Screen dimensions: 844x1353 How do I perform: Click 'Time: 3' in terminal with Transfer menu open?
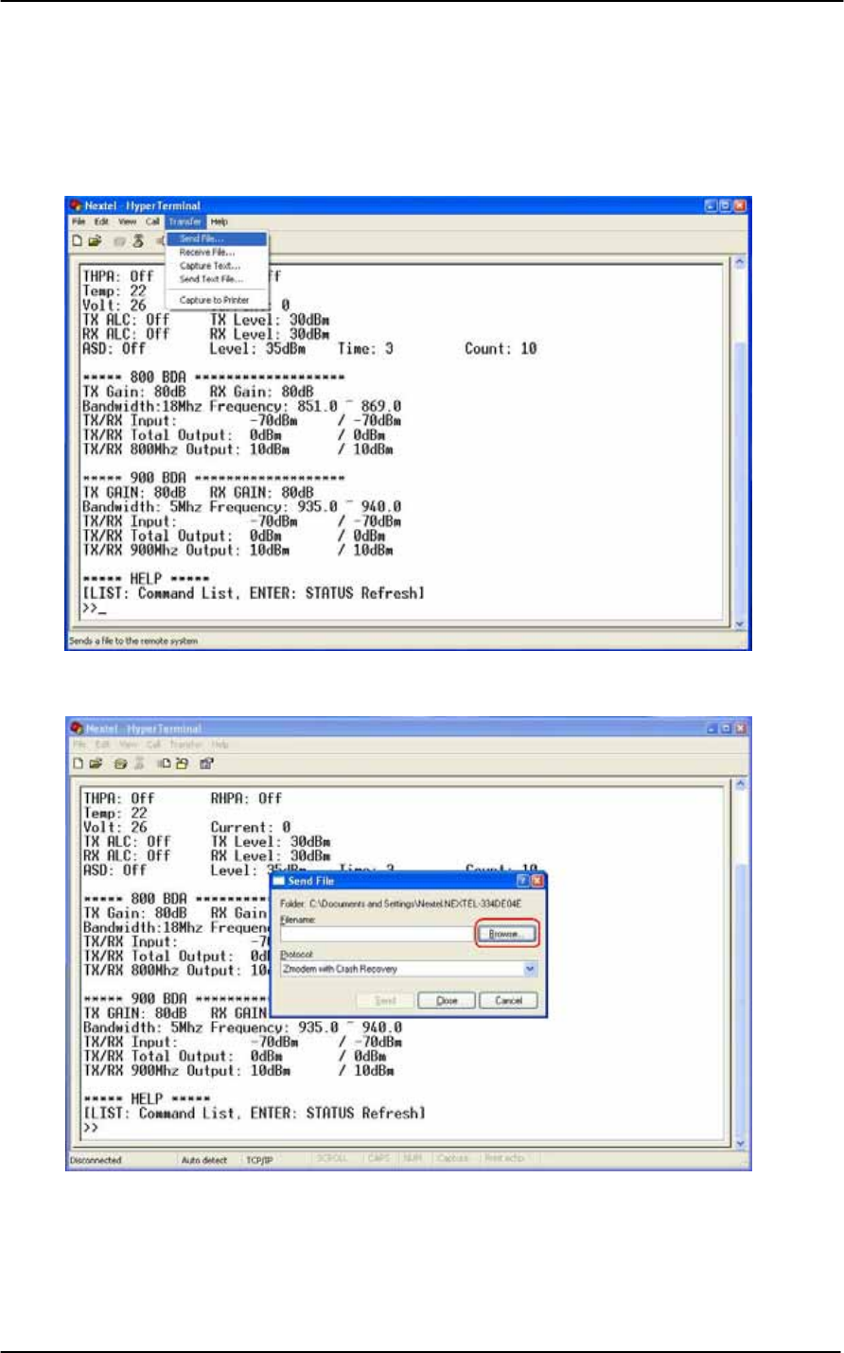[365, 349]
